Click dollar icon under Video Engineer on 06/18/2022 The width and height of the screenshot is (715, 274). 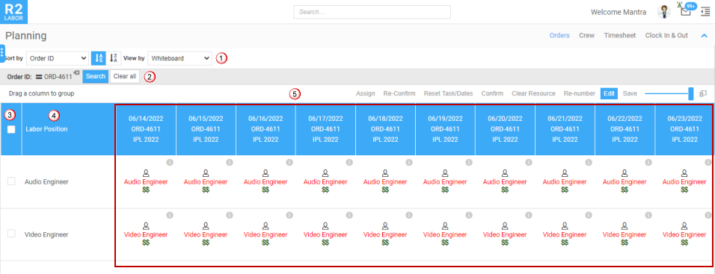pos(385,243)
